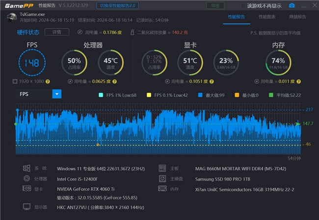The width and height of the screenshot is (319, 220).
Task: Click the resolution help question mark icon
Action: tap(48, 82)
